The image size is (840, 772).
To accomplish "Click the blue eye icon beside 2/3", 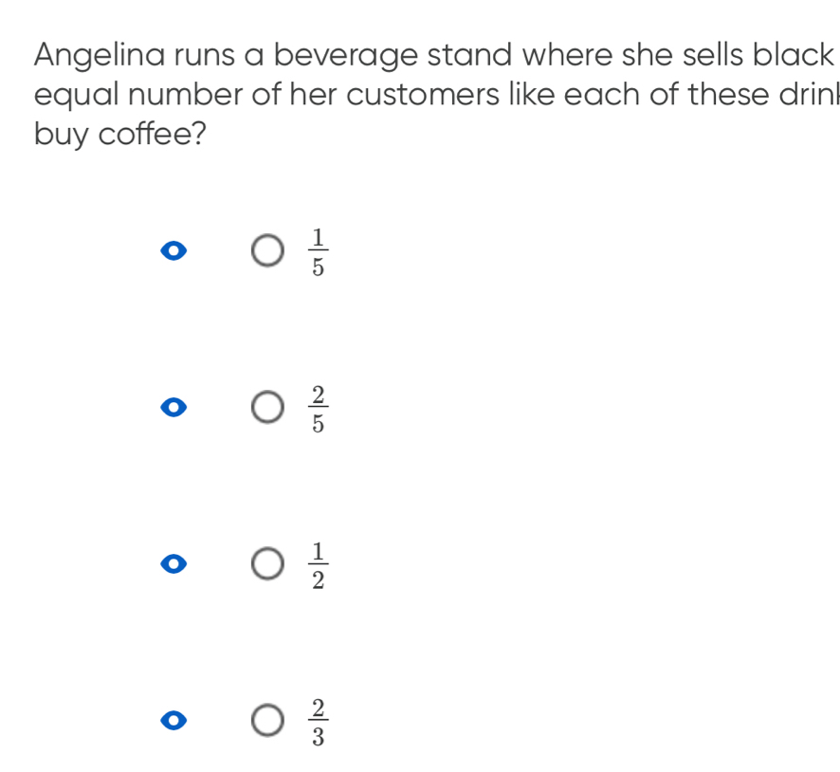I will coord(171,721).
